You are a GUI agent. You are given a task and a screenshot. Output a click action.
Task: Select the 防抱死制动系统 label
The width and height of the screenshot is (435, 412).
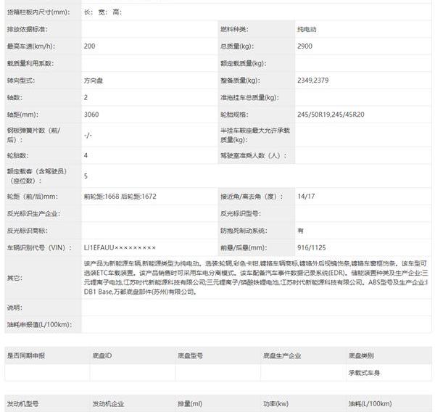[x=244, y=231]
